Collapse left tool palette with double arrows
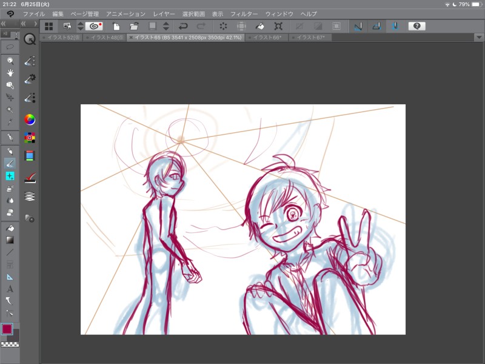 click(x=4, y=24)
